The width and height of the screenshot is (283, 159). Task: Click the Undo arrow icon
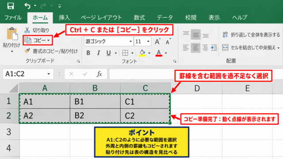click(x=27, y=6)
